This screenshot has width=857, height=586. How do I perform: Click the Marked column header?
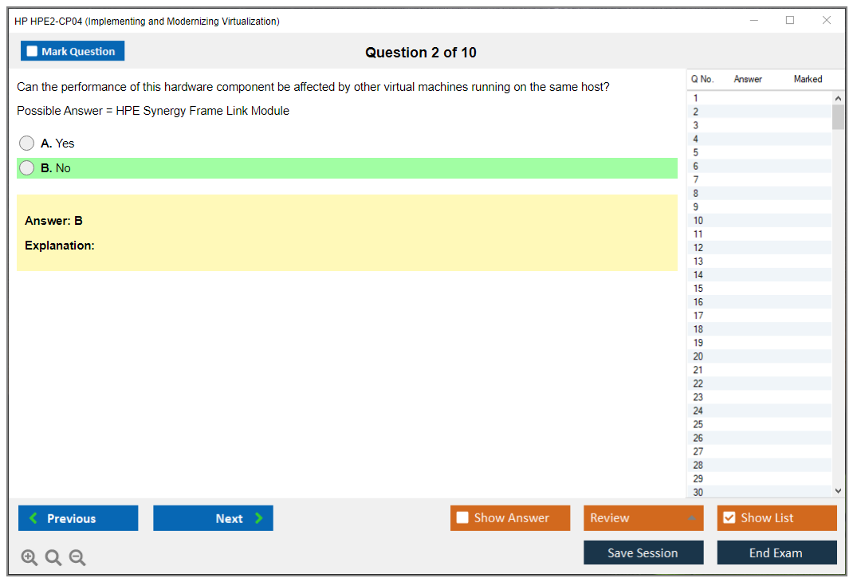click(x=808, y=79)
